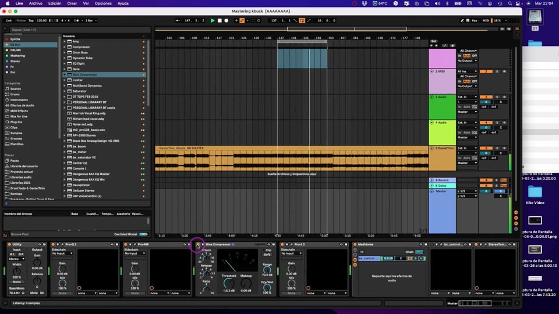Toggle the Utility device on/off

pyautogui.click(x=9, y=245)
